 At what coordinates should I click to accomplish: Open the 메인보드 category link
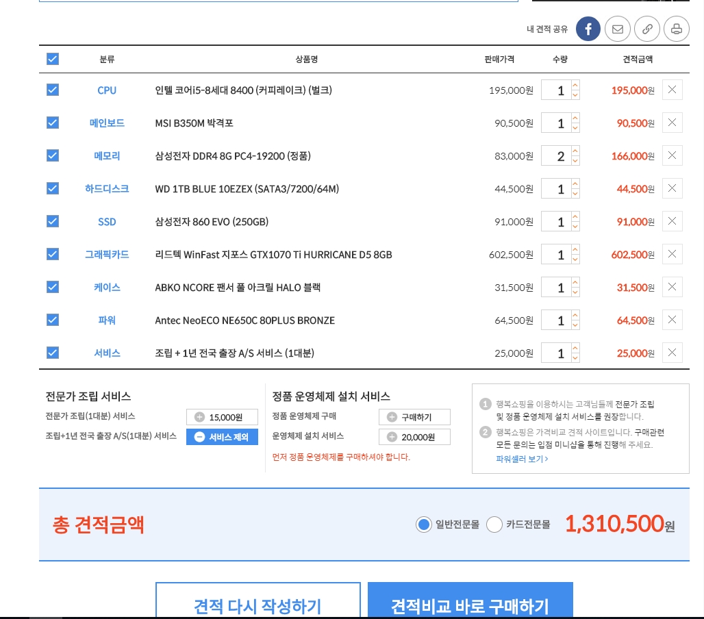(107, 123)
